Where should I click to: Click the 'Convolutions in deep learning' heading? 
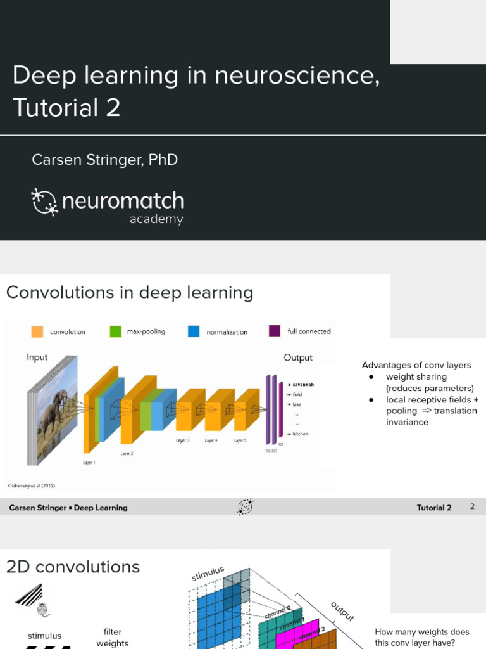130,293
